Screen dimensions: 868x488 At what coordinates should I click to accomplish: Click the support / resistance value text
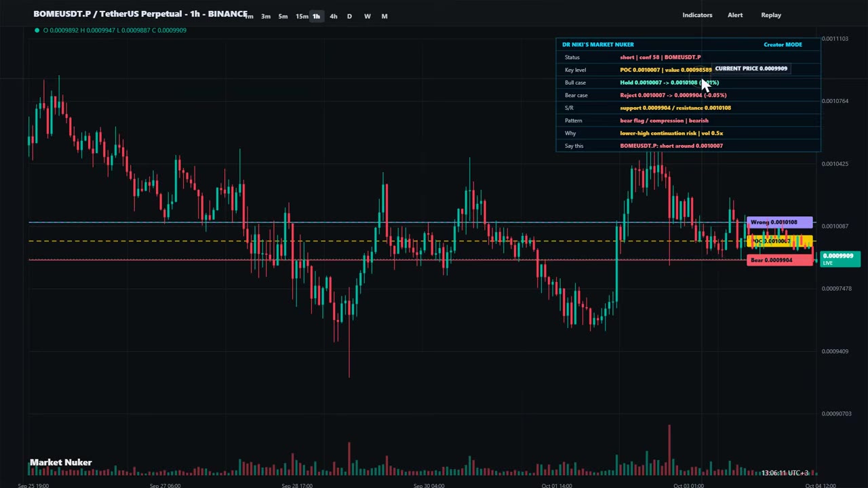pos(675,108)
